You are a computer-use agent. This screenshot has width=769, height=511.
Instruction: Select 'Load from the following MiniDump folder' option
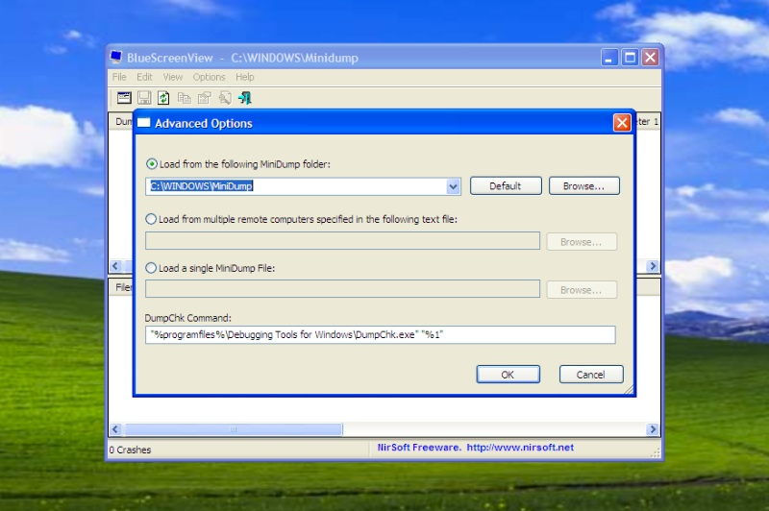point(152,164)
